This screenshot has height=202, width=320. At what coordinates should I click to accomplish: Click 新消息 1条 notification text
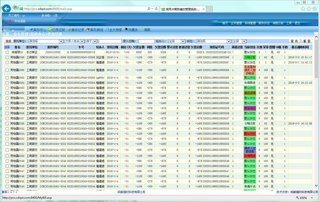click(50, 16)
